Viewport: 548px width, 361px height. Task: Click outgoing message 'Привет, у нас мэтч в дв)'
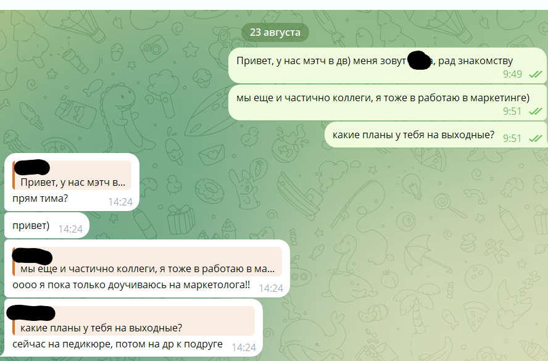click(x=387, y=65)
